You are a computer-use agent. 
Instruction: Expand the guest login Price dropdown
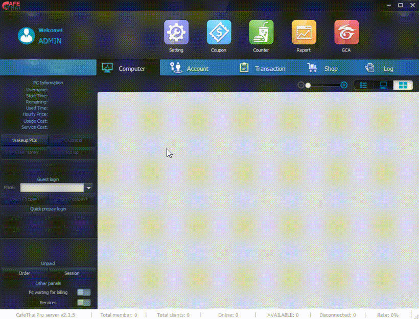click(x=89, y=188)
